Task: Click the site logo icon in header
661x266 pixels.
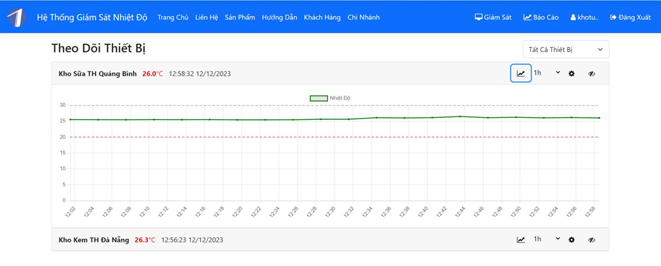Action: point(17,18)
